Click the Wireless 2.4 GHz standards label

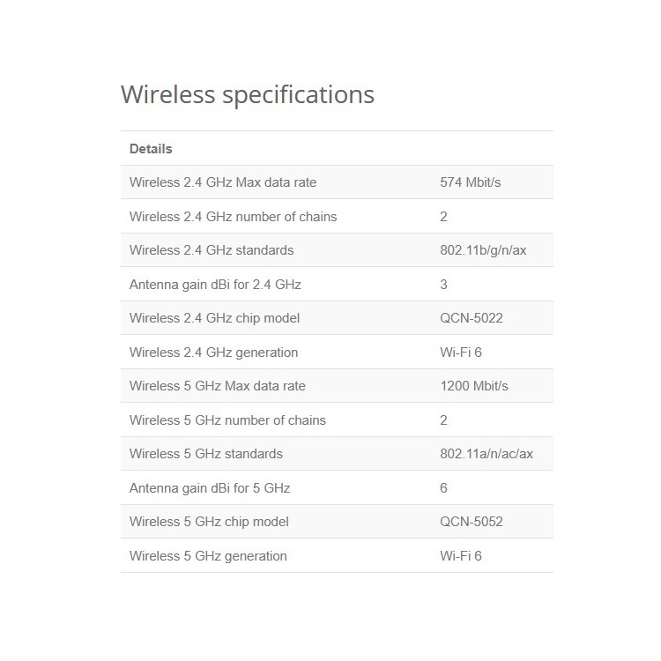tap(212, 250)
